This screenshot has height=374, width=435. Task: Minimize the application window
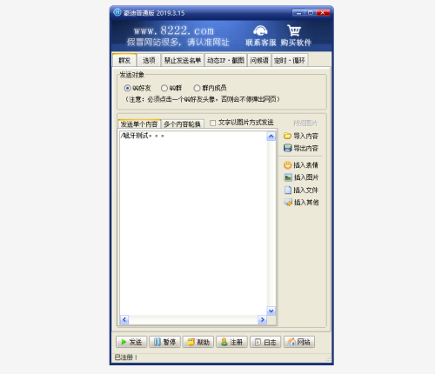298,12
